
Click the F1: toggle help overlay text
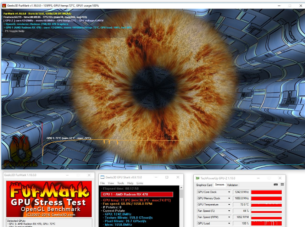click(15, 31)
